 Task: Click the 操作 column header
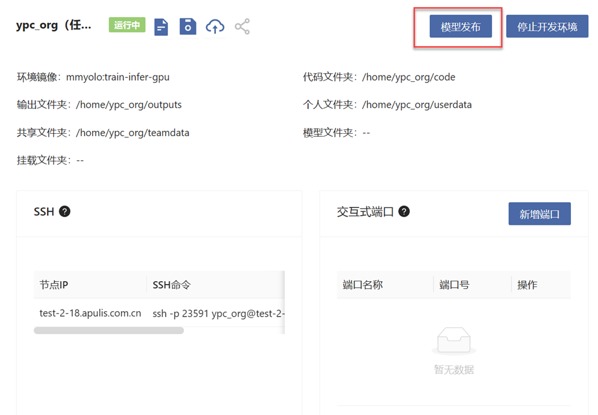pos(527,285)
